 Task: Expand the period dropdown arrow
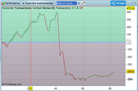[79, 3]
